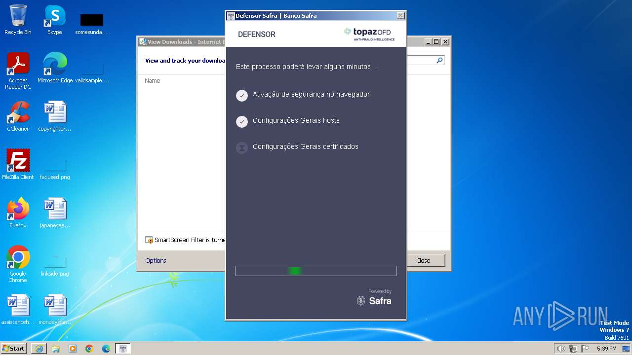Select linkside.png desktop file
Viewport: 632px width, 355px height.
pos(55,265)
